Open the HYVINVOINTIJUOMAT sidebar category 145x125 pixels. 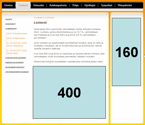pyautogui.click(x=17, y=72)
